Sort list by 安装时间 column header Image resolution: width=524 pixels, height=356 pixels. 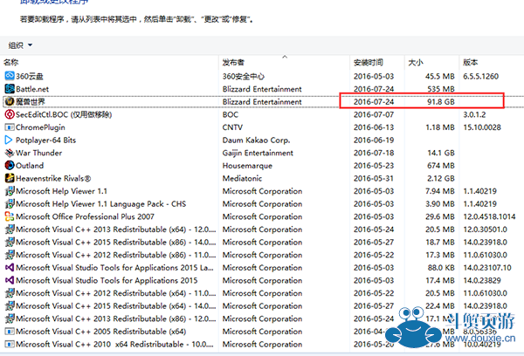tap(369, 62)
